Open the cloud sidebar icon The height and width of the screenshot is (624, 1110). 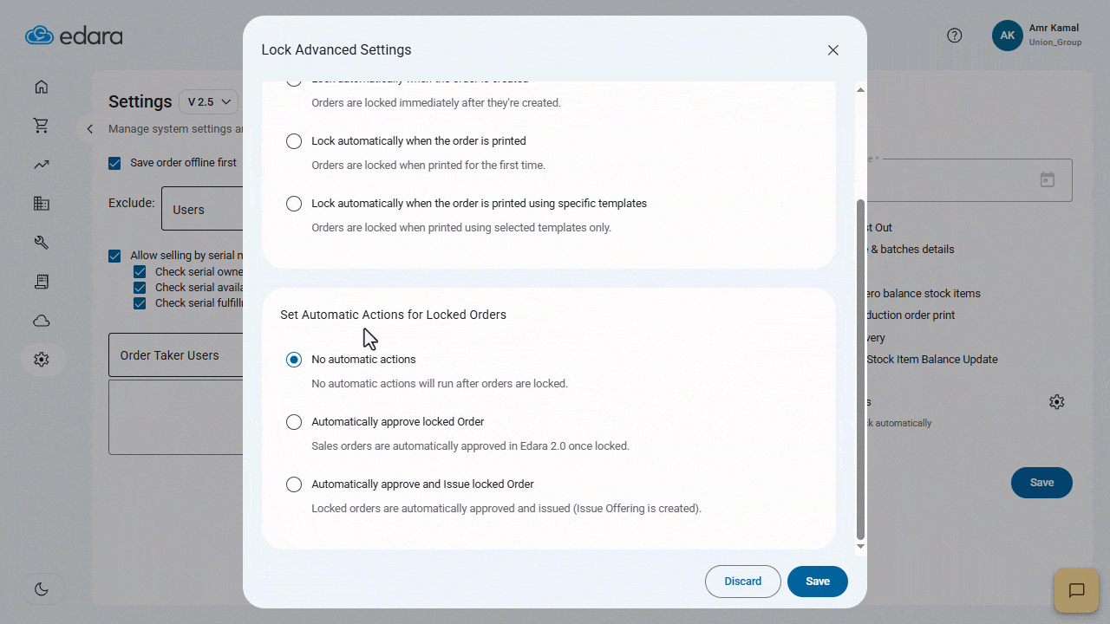[41, 321]
